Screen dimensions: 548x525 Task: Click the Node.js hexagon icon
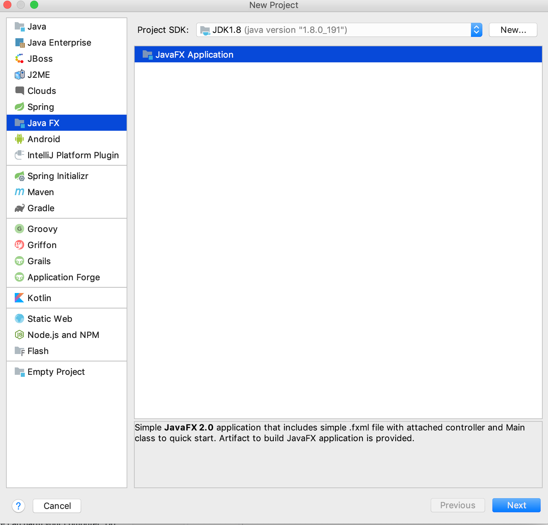(x=19, y=335)
